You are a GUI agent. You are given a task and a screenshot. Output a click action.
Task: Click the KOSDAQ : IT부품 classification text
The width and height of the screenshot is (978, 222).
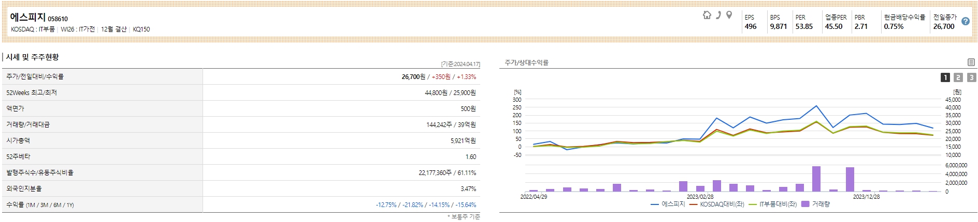33,29
